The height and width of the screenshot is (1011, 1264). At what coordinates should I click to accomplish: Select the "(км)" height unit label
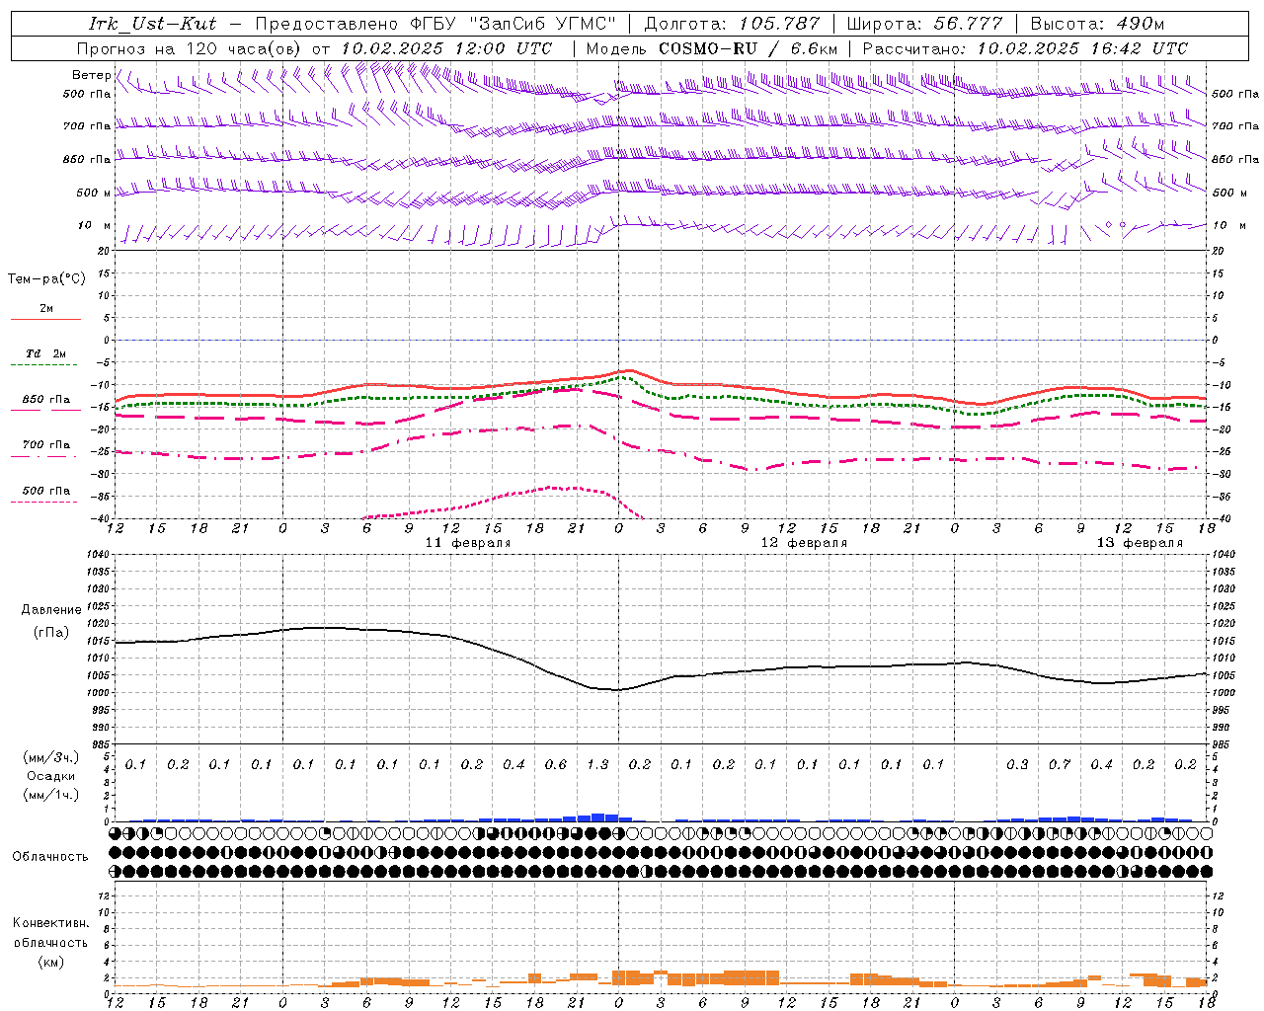[x=50, y=961]
